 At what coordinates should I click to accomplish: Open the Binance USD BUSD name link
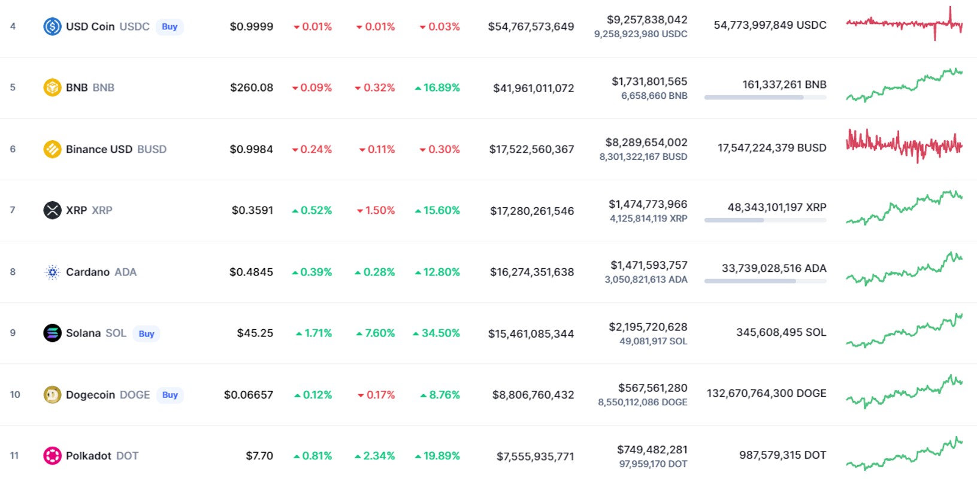coord(116,149)
